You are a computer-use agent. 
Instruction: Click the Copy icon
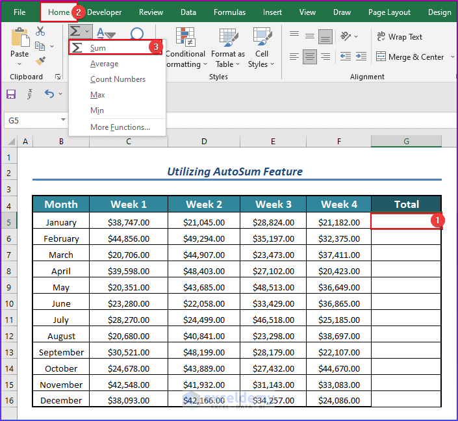pyautogui.click(x=40, y=46)
